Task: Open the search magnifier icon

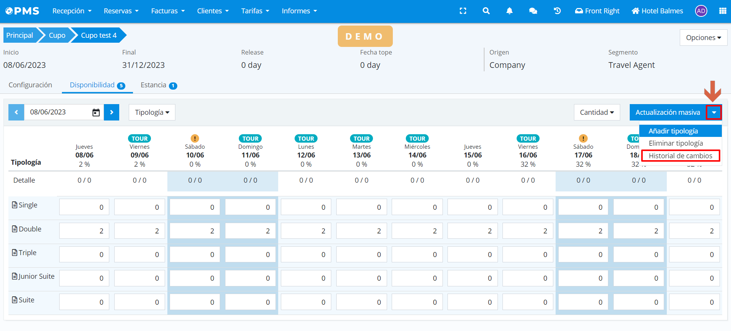Action: tap(486, 11)
